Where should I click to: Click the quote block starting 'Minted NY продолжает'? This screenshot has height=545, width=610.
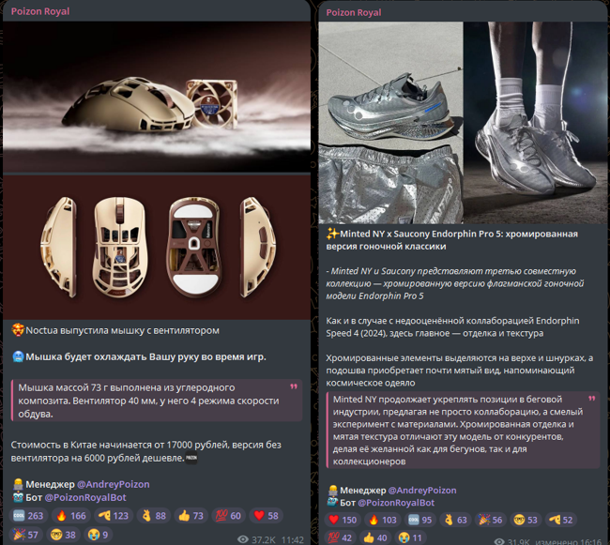(463, 430)
